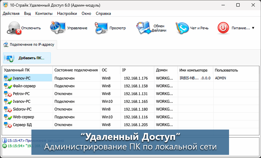261x158 pixels.
Task: Select Sidorov-PC computer name
Action: [22, 109]
